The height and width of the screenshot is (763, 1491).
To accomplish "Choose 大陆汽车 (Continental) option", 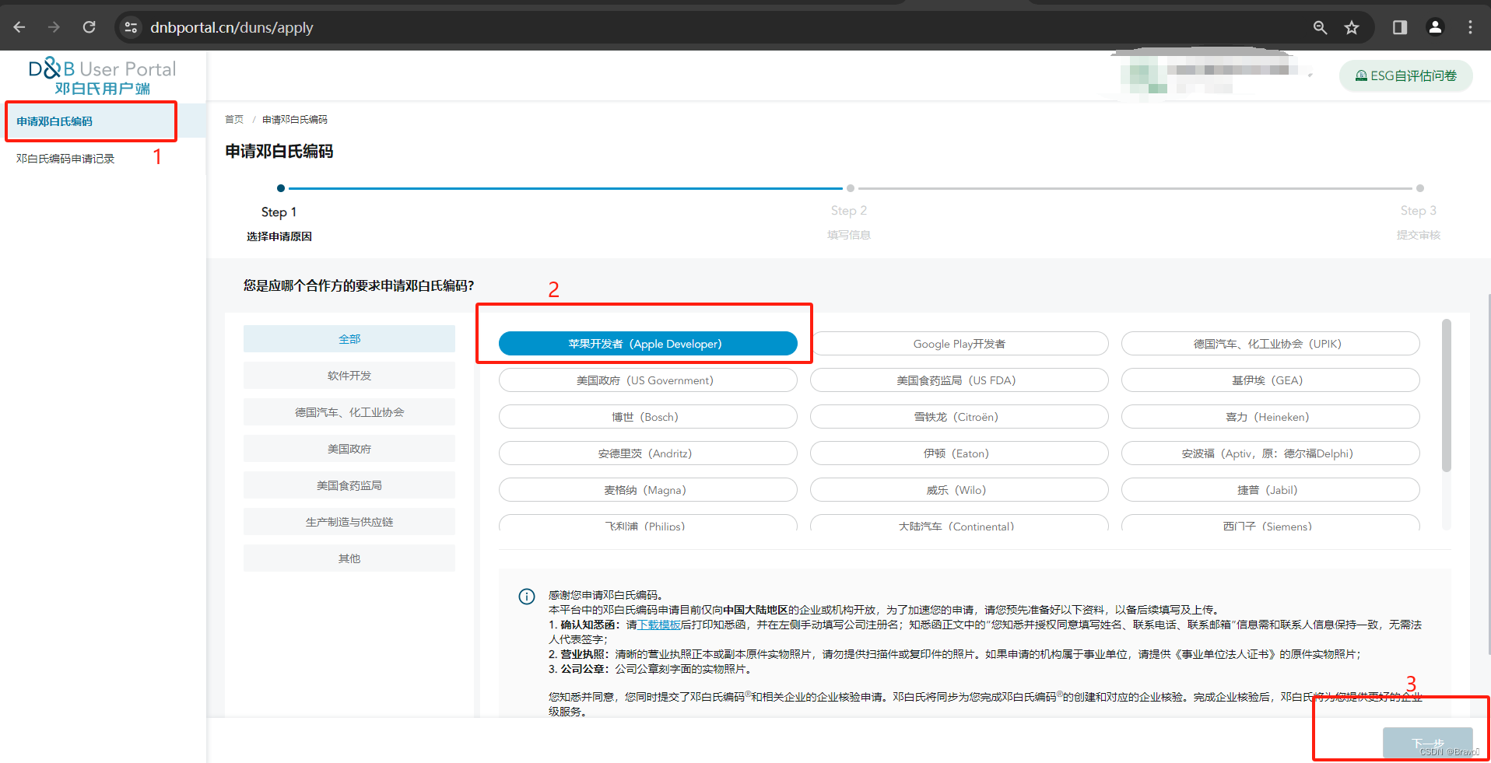I will pos(960,523).
